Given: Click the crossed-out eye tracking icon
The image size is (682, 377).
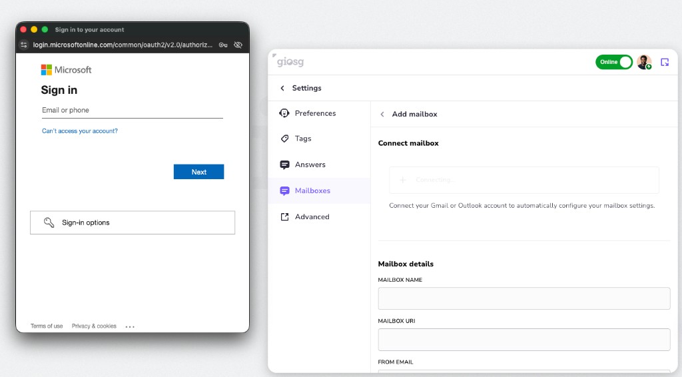Looking at the screenshot, I should [x=238, y=45].
